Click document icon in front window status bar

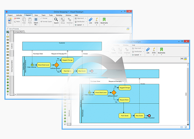tap(186, 127)
